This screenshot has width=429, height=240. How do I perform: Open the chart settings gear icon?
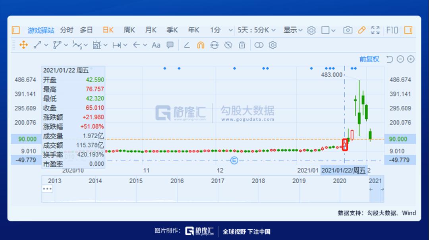[x=311, y=30]
